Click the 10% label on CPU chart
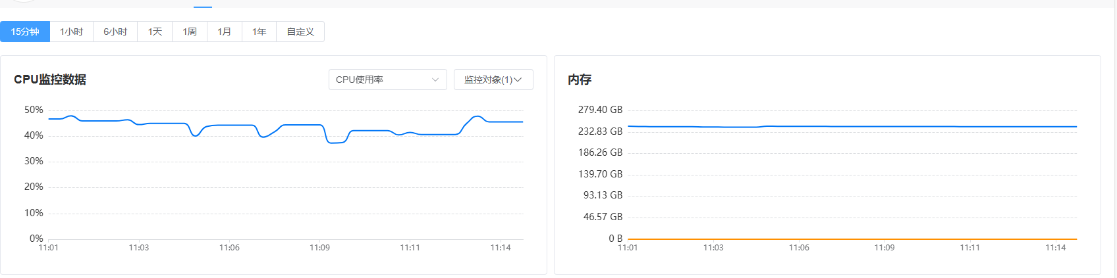This screenshot has width=1117, height=278. [x=34, y=213]
